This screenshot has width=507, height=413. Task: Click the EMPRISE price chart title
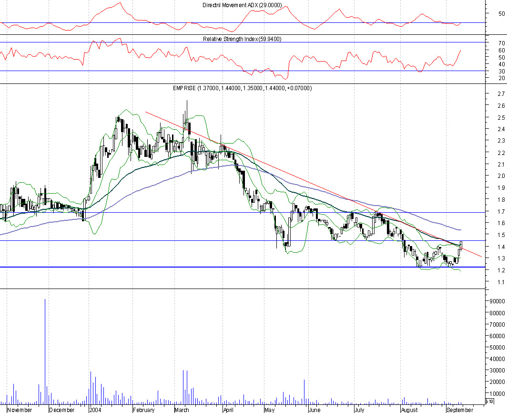point(242,88)
